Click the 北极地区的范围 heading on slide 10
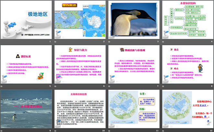Screen dimensions: 214x132 tap(78, 94)
